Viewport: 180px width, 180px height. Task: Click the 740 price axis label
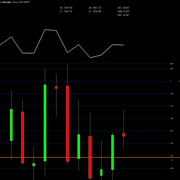coord(172,143)
